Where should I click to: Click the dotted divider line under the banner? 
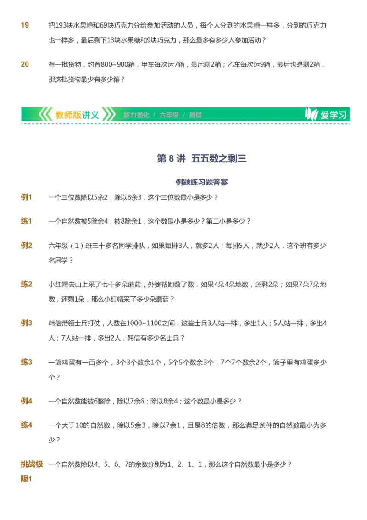click(x=183, y=123)
